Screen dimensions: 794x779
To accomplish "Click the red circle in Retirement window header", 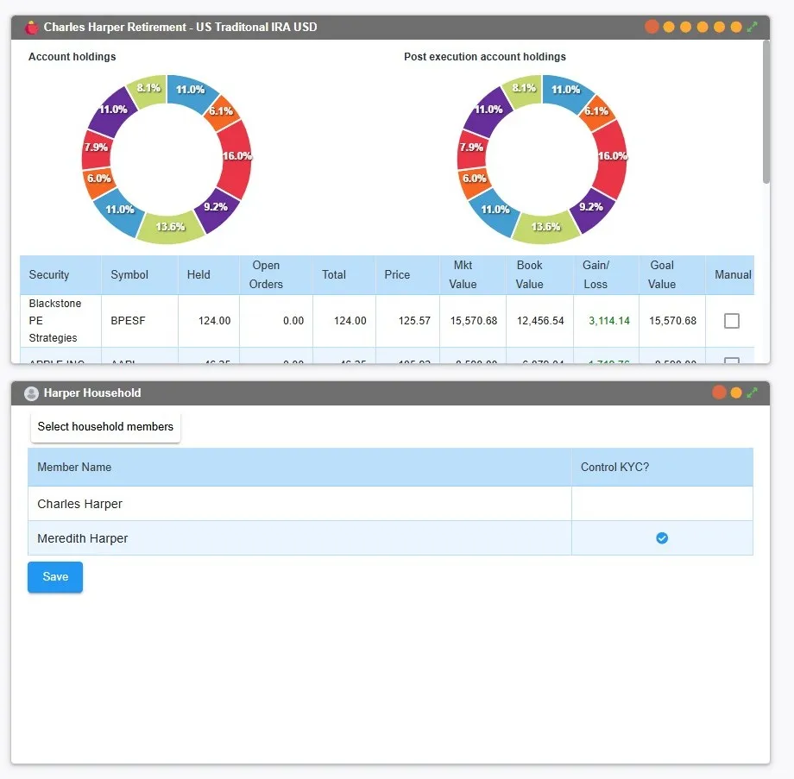I will point(652,27).
